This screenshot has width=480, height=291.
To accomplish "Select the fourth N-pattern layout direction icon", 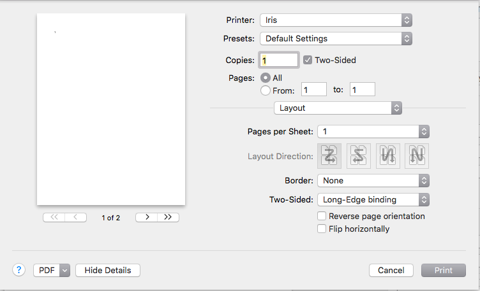I will [x=417, y=155].
